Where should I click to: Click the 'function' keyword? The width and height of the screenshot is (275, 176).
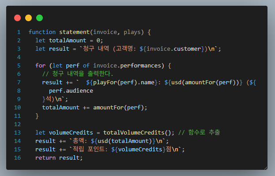pyautogui.click(x=42, y=32)
